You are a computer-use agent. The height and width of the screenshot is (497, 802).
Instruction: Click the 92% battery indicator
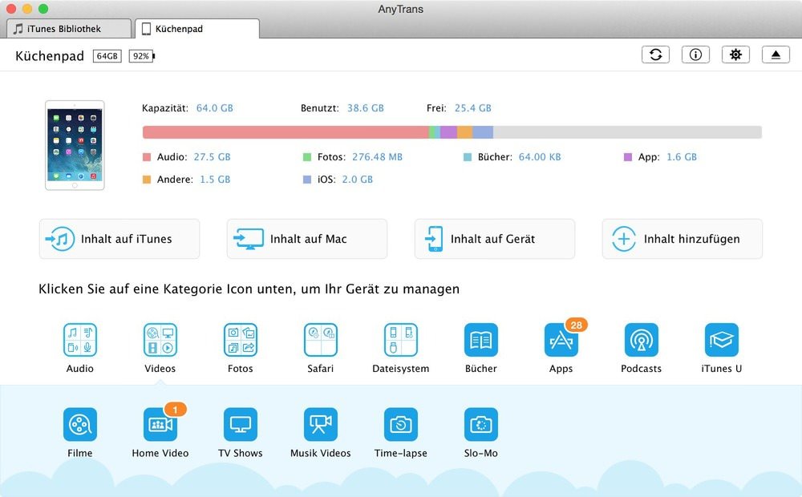(142, 56)
